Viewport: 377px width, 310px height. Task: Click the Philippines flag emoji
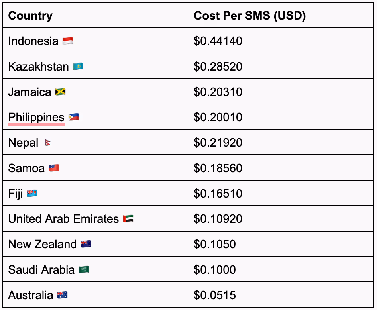(x=74, y=117)
